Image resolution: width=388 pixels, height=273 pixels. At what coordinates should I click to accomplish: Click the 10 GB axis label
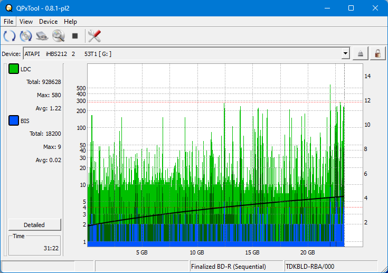[x=197, y=252]
